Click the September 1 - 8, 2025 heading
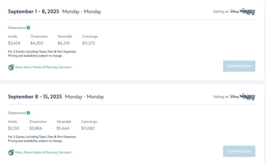 34,12
